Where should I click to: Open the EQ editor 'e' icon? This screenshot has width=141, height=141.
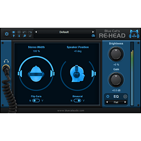point(125,96)
